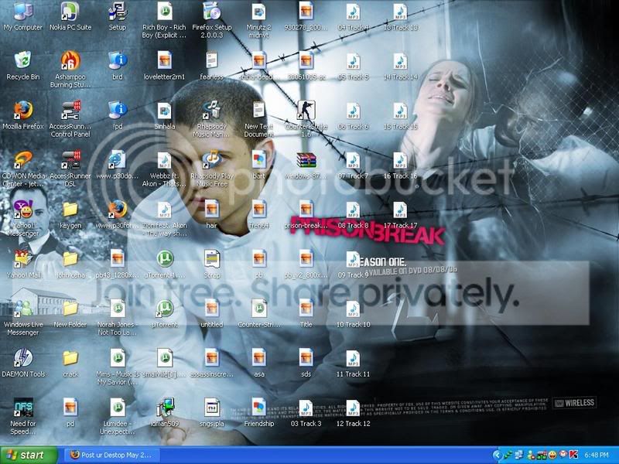Expand hidden system tray icons
This screenshot has width=619, height=464.
click(x=497, y=455)
